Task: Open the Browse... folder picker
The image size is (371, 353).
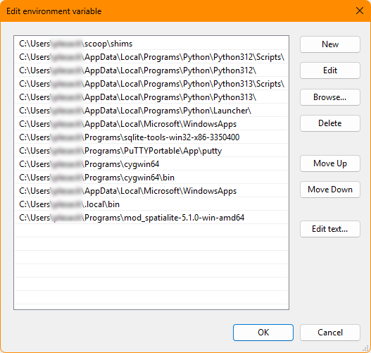Action: click(x=330, y=97)
